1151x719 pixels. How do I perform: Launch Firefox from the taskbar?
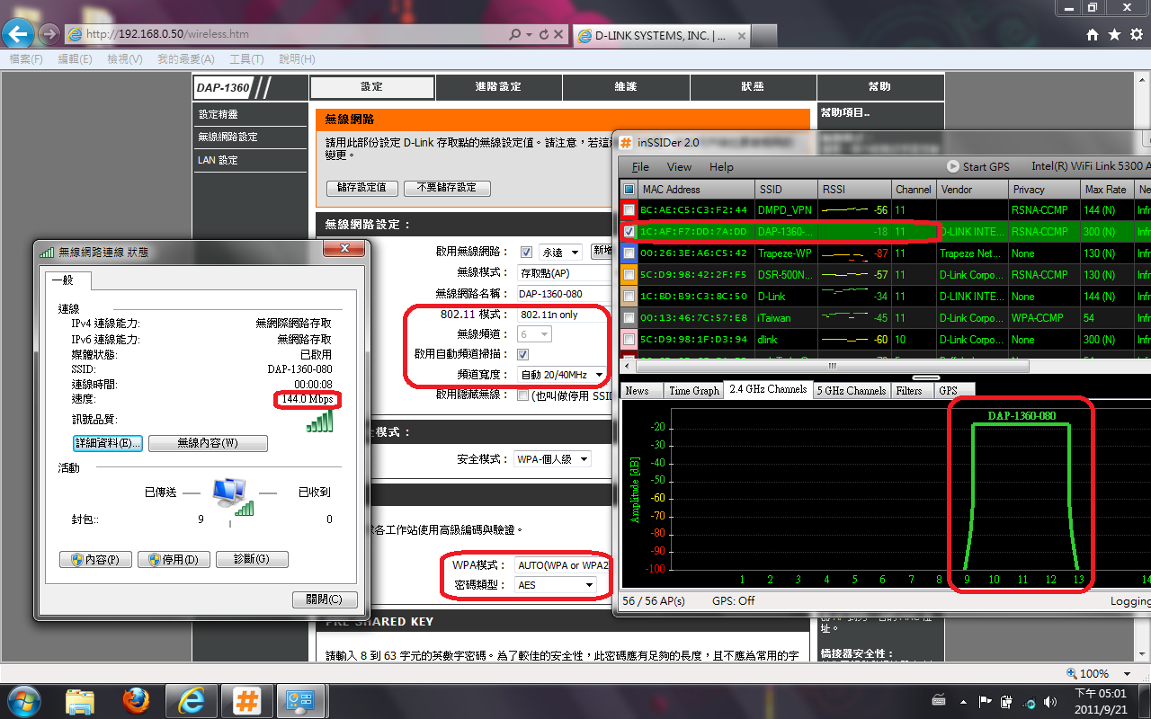(136, 701)
